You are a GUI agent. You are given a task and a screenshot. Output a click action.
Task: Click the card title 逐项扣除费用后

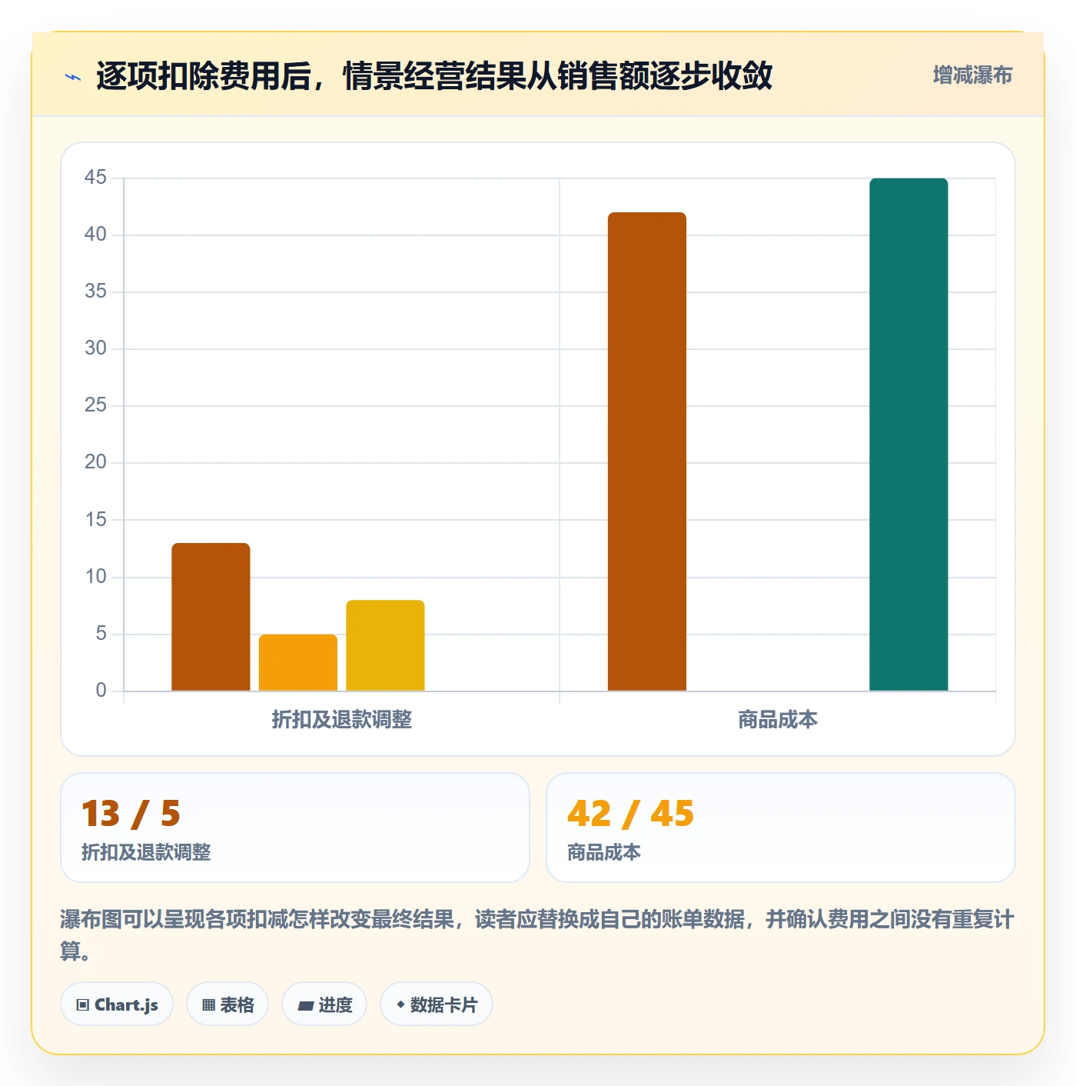[204, 76]
